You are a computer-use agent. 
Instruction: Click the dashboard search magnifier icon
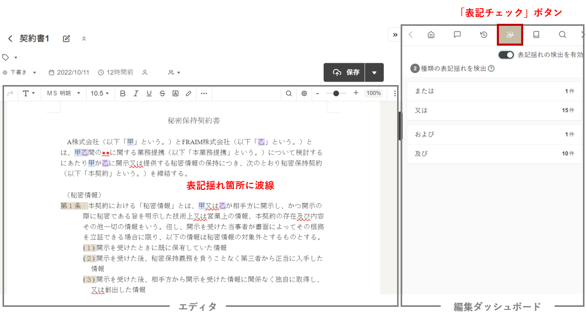click(562, 35)
